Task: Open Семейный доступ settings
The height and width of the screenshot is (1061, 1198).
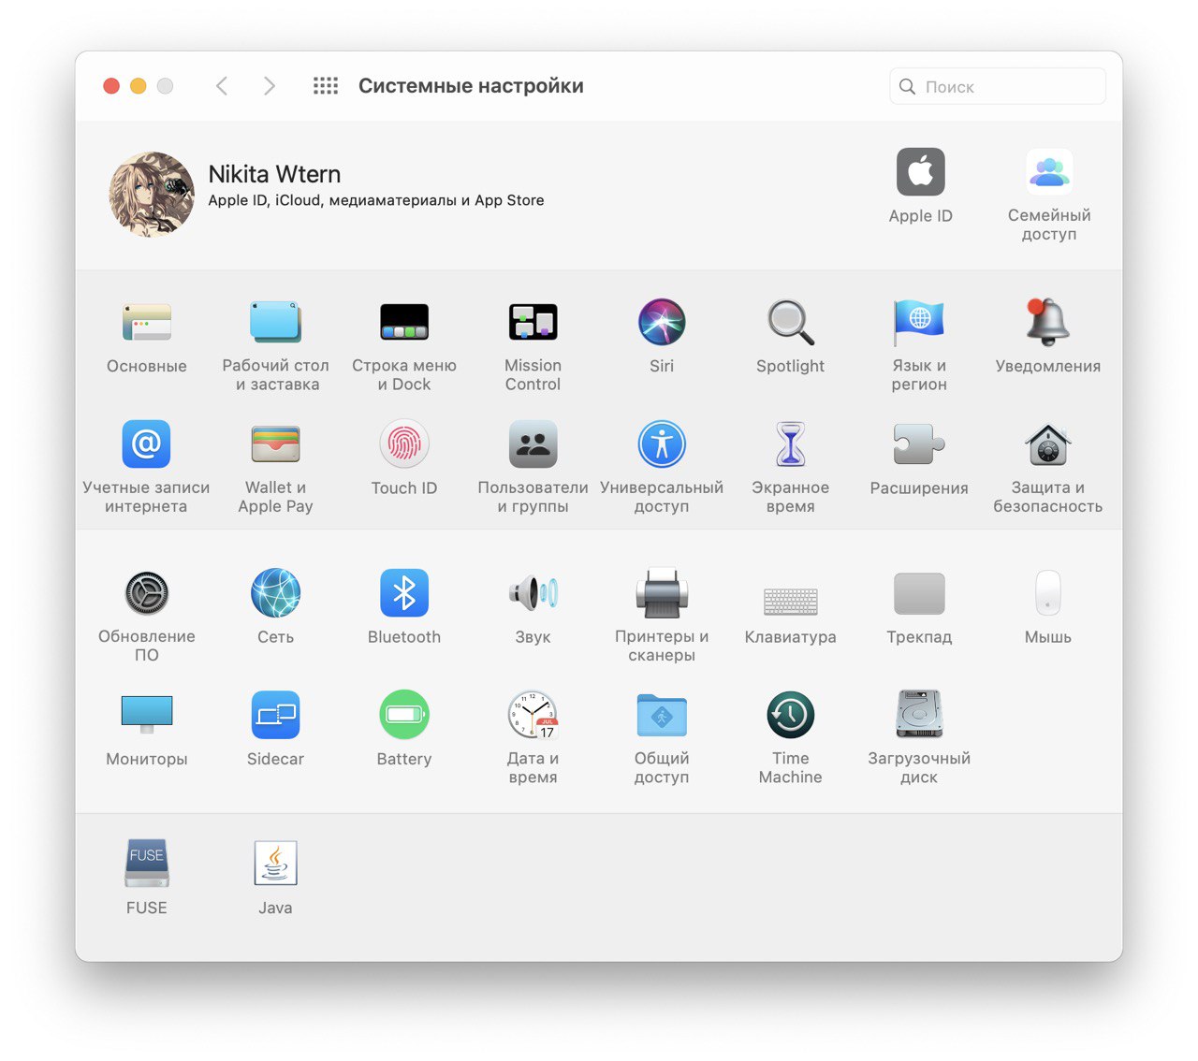Action: coord(1048,172)
